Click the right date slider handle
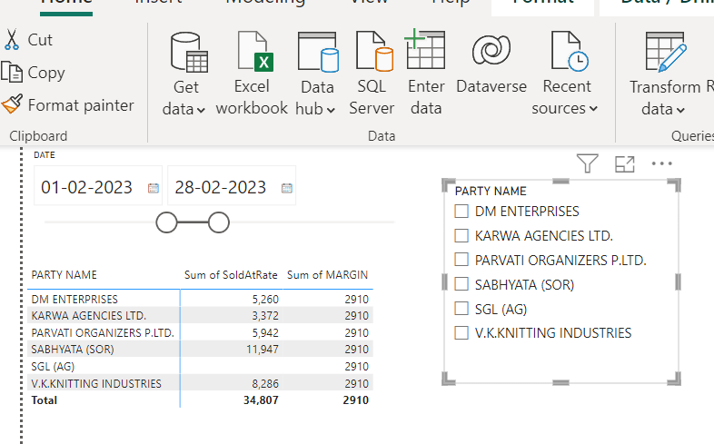Image resolution: width=714 pixels, height=444 pixels. click(x=219, y=222)
